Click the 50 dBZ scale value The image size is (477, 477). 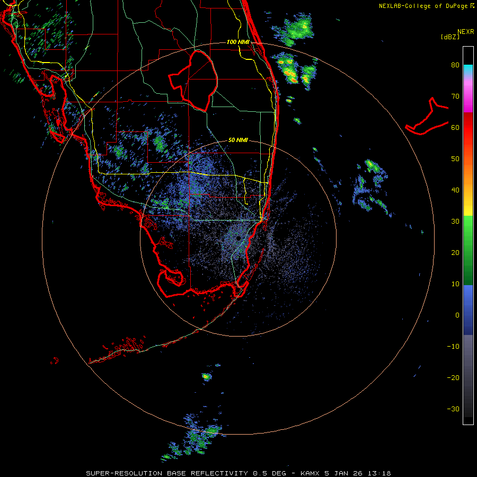tap(455, 159)
